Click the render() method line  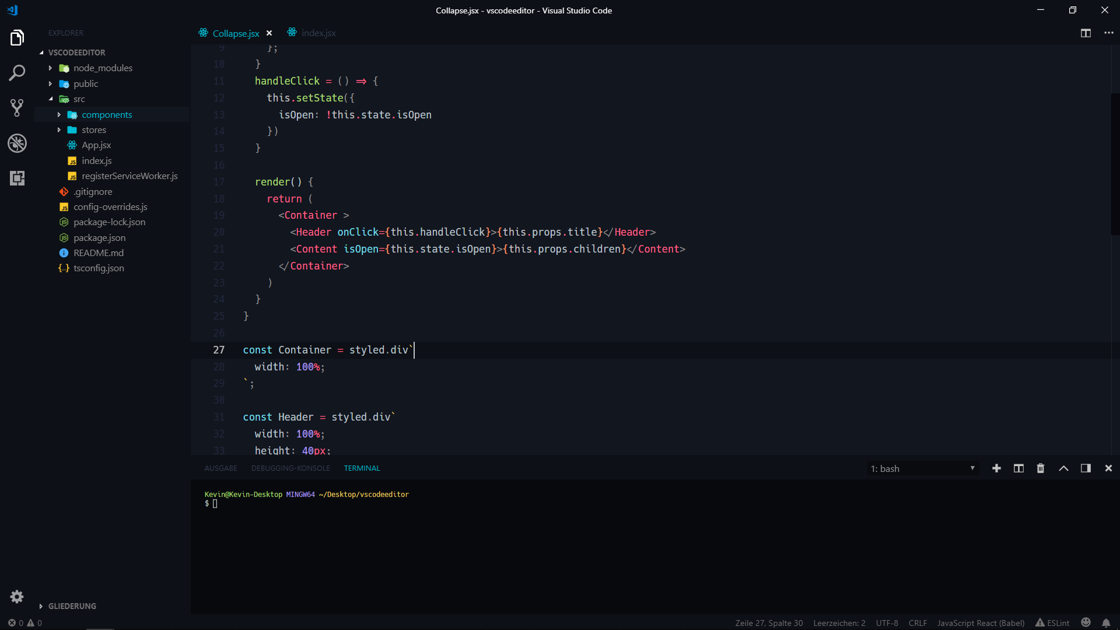pyautogui.click(x=284, y=182)
